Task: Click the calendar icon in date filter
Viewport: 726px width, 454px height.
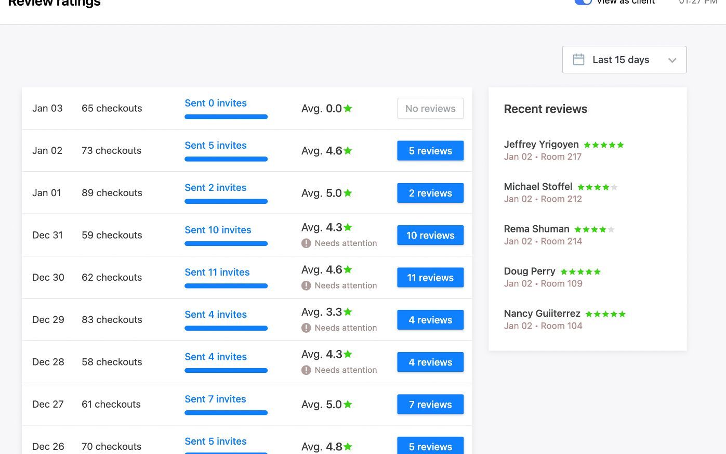Action: pos(578,59)
